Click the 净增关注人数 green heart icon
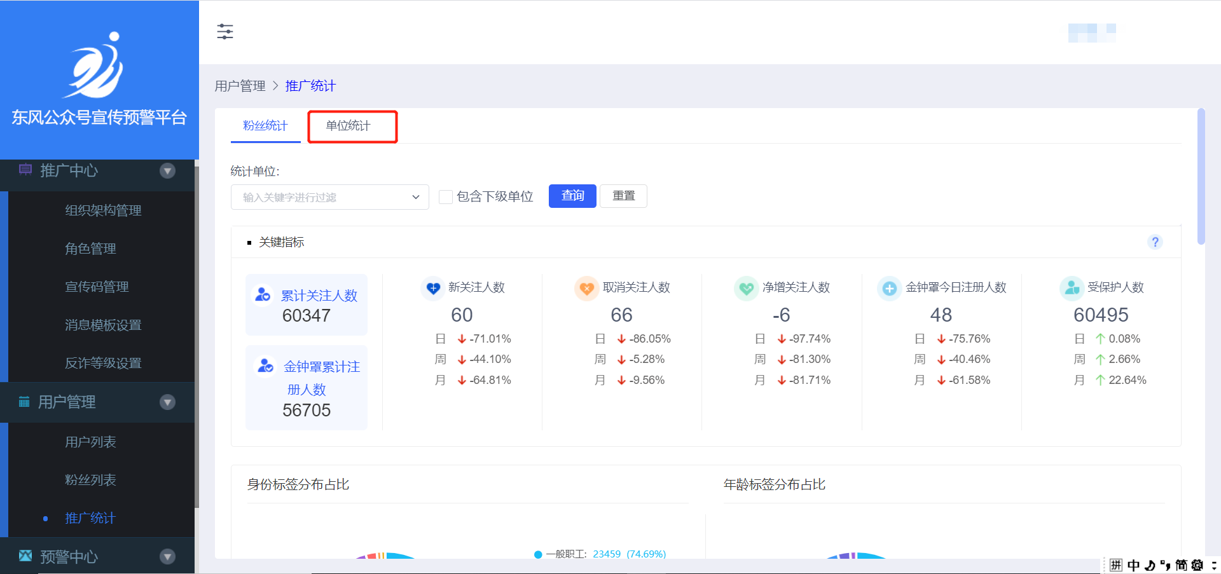Image resolution: width=1221 pixels, height=574 pixels. tap(746, 288)
